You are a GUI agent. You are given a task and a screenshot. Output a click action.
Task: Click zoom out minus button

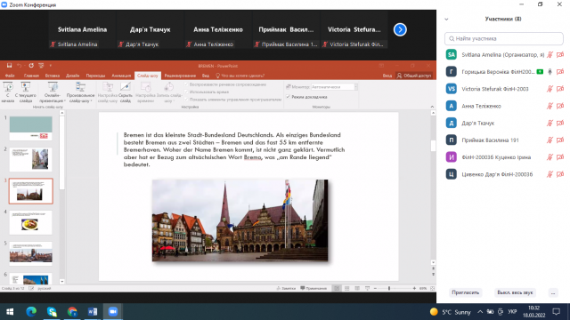pyautogui.click(x=375, y=288)
